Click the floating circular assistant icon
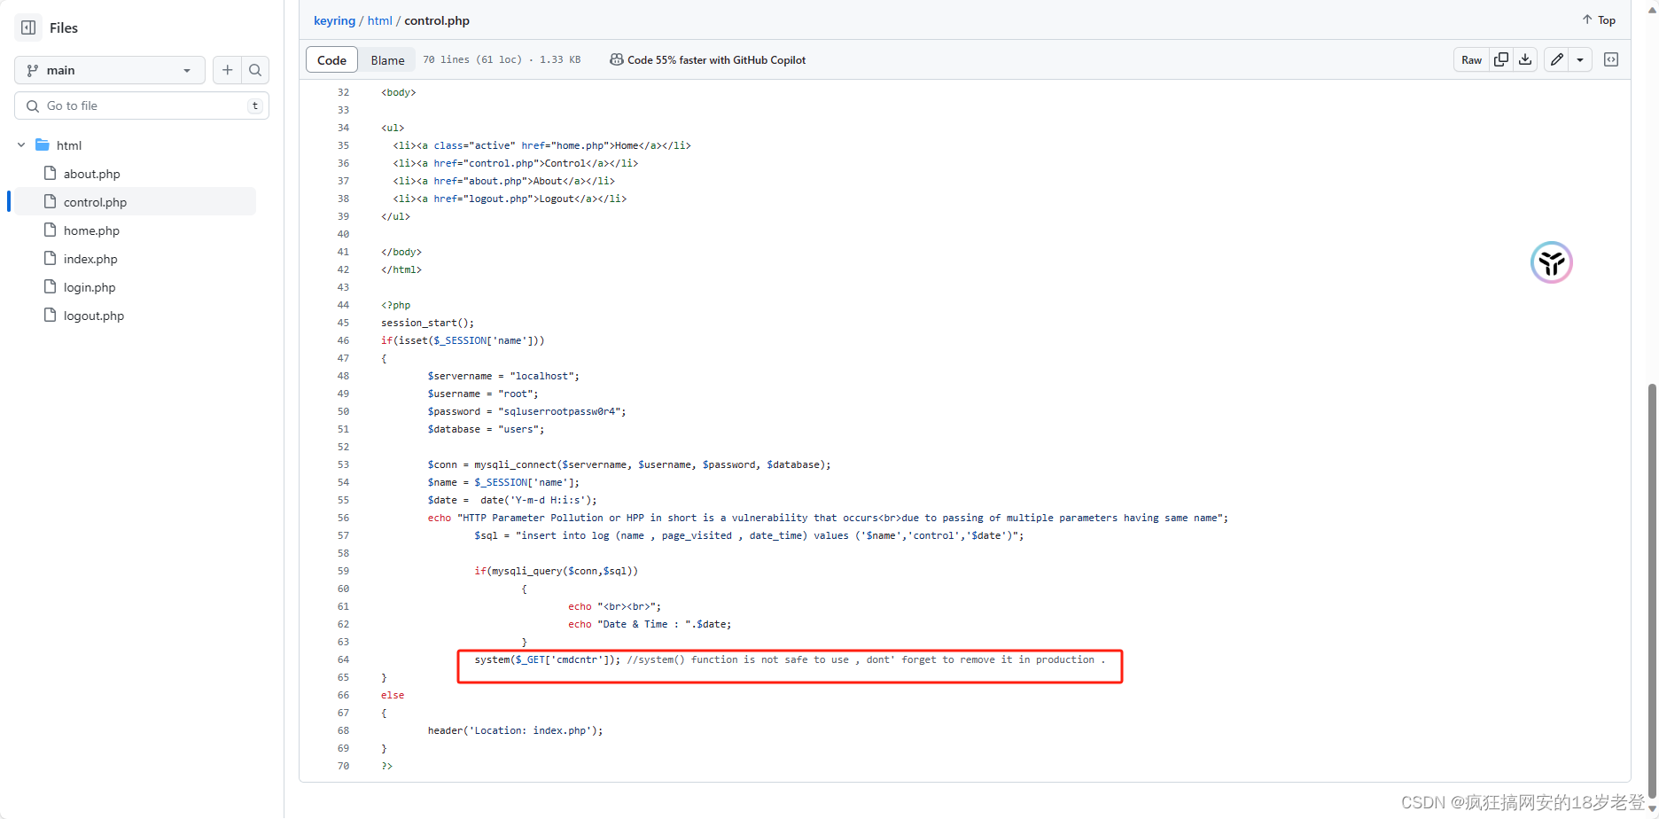The width and height of the screenshot is (1659, 819). click(1552, 262)
